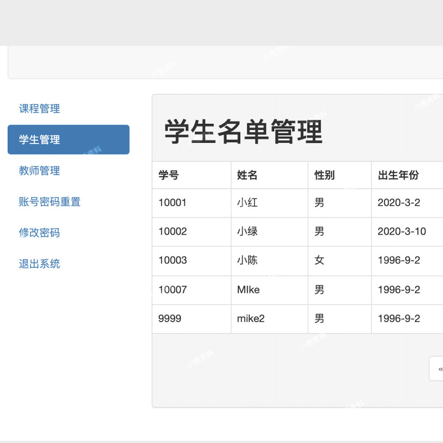The width and height of the screenshot is (443, 443).
Task: Click the name cell 小红
Action: (269, 203)
